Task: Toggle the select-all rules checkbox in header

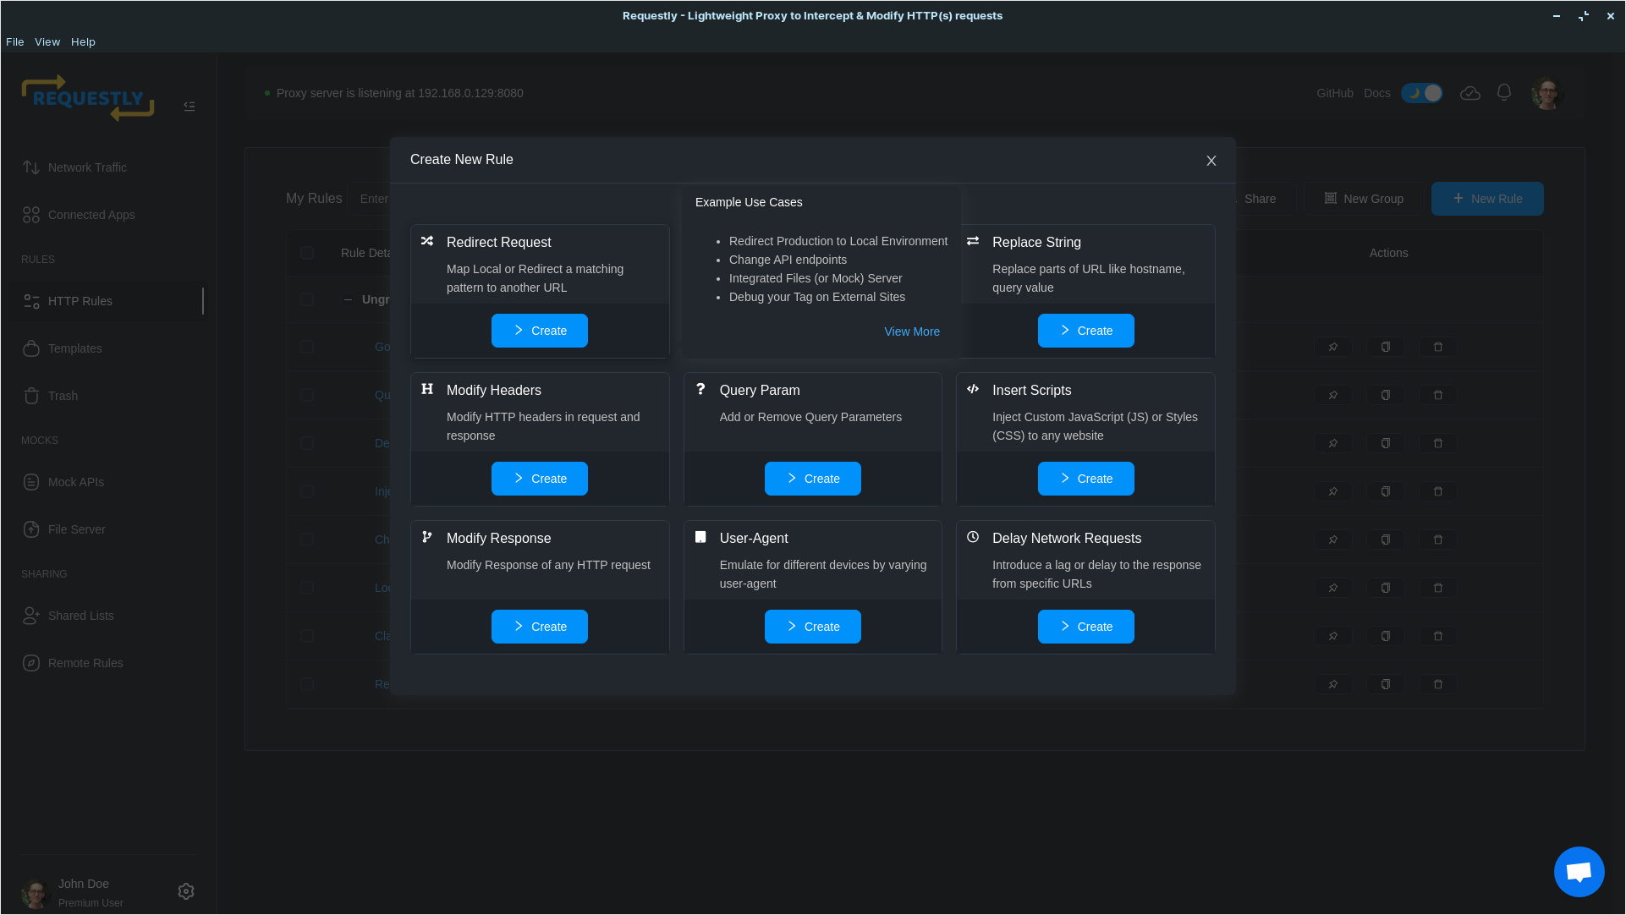Action: click(x=307, y=253)
